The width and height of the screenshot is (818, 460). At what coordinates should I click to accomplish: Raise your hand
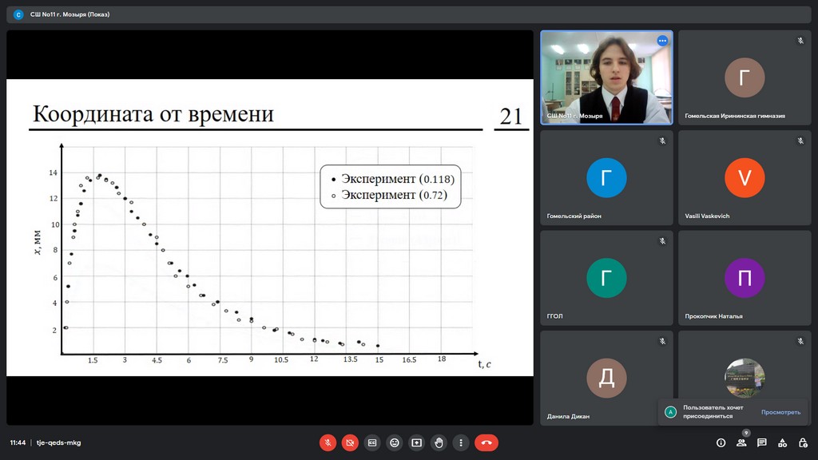(x=439, y=442)
